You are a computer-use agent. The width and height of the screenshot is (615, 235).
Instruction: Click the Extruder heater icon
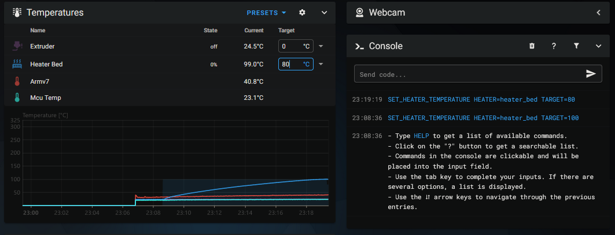point(17,46)
